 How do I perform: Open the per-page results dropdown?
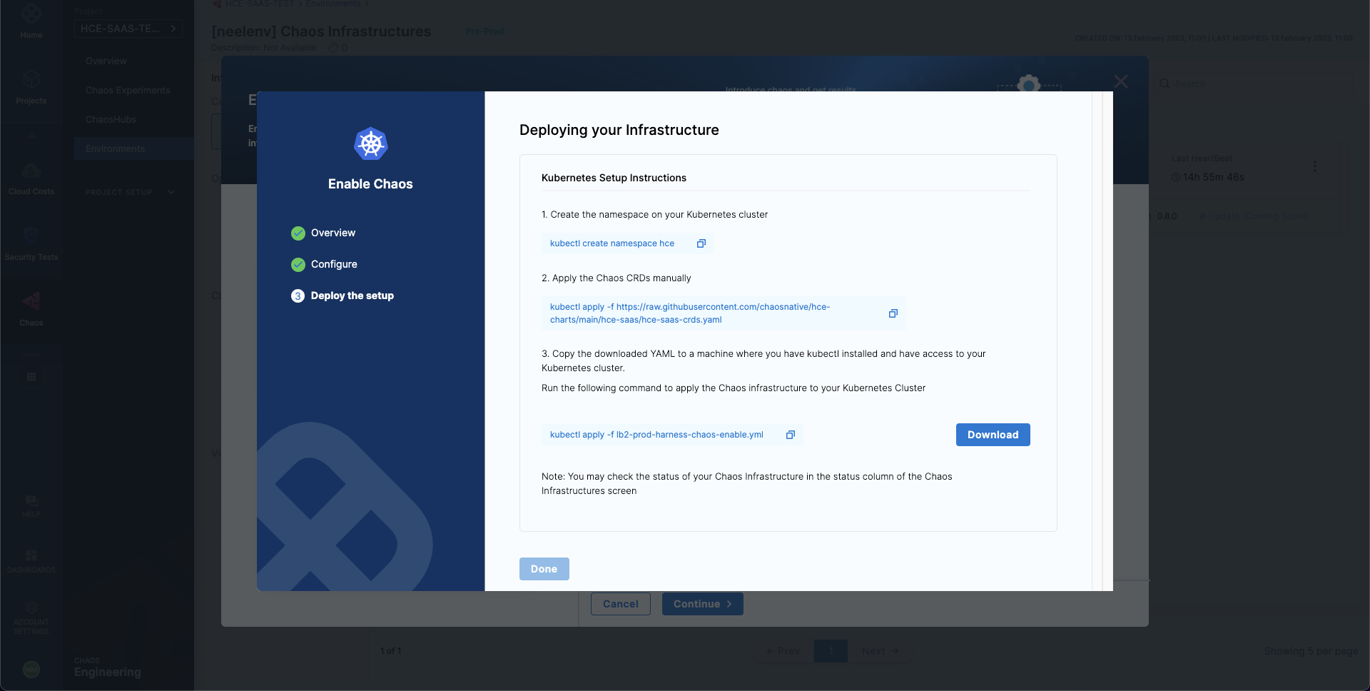(x=1311, y=651)
